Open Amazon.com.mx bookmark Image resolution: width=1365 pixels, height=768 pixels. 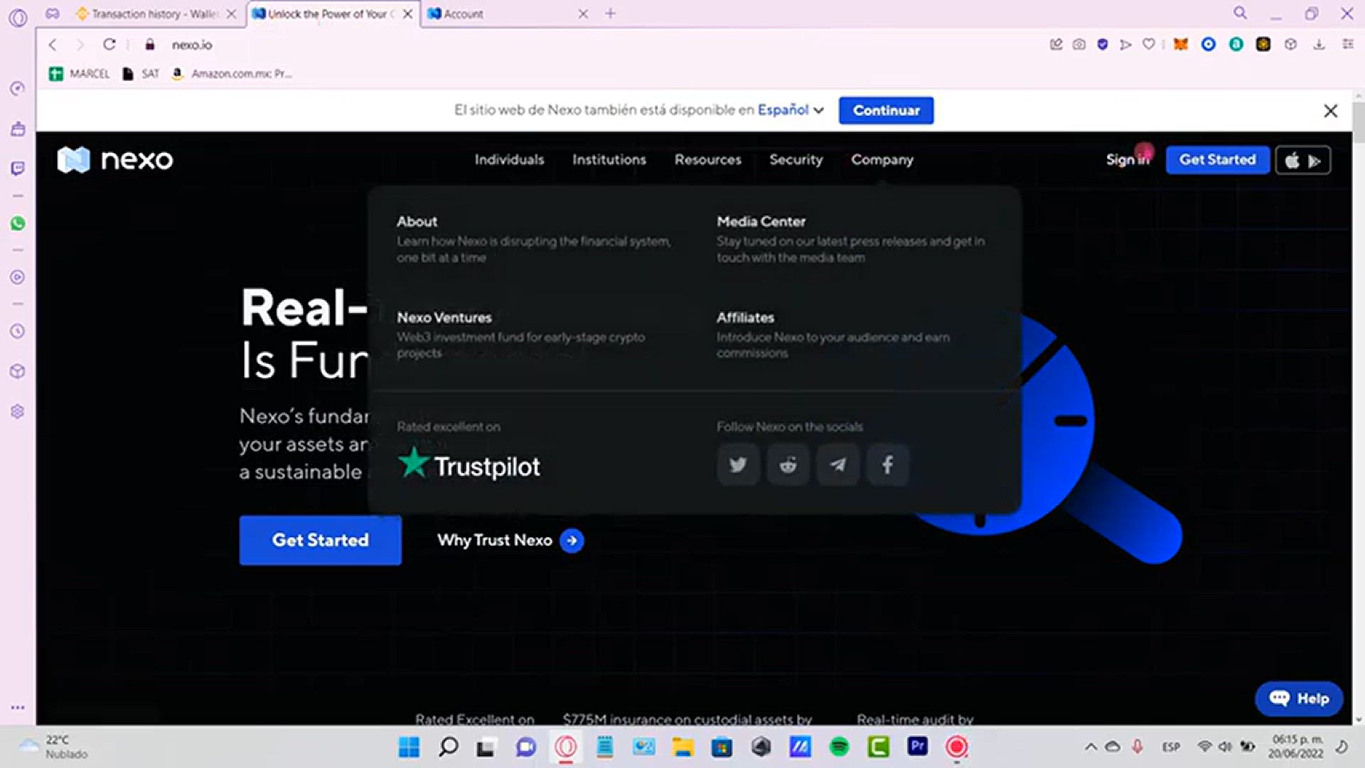click(x=232, y=74)
